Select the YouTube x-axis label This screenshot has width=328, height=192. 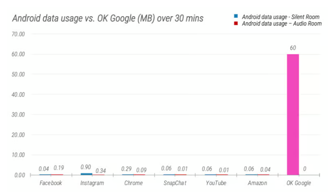(x=216, y=183)
